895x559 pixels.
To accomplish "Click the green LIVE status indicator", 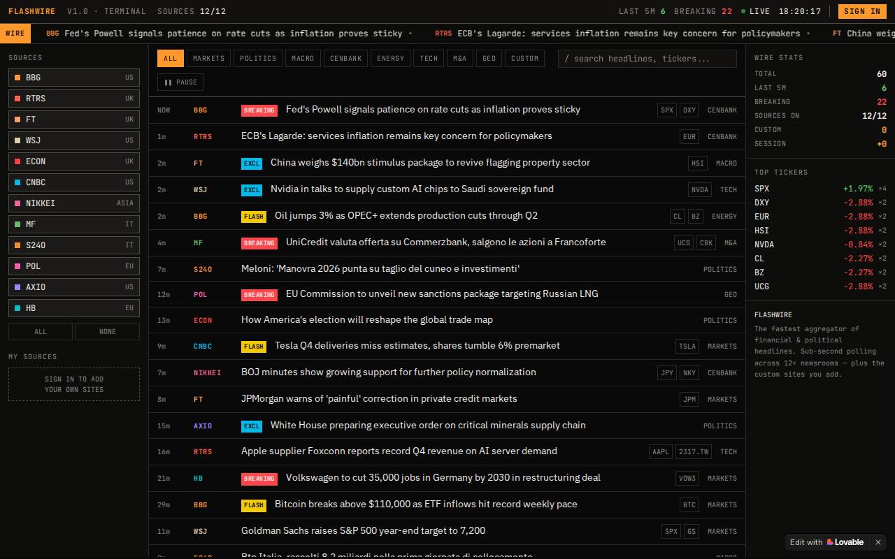I will [x=756, y=11].
